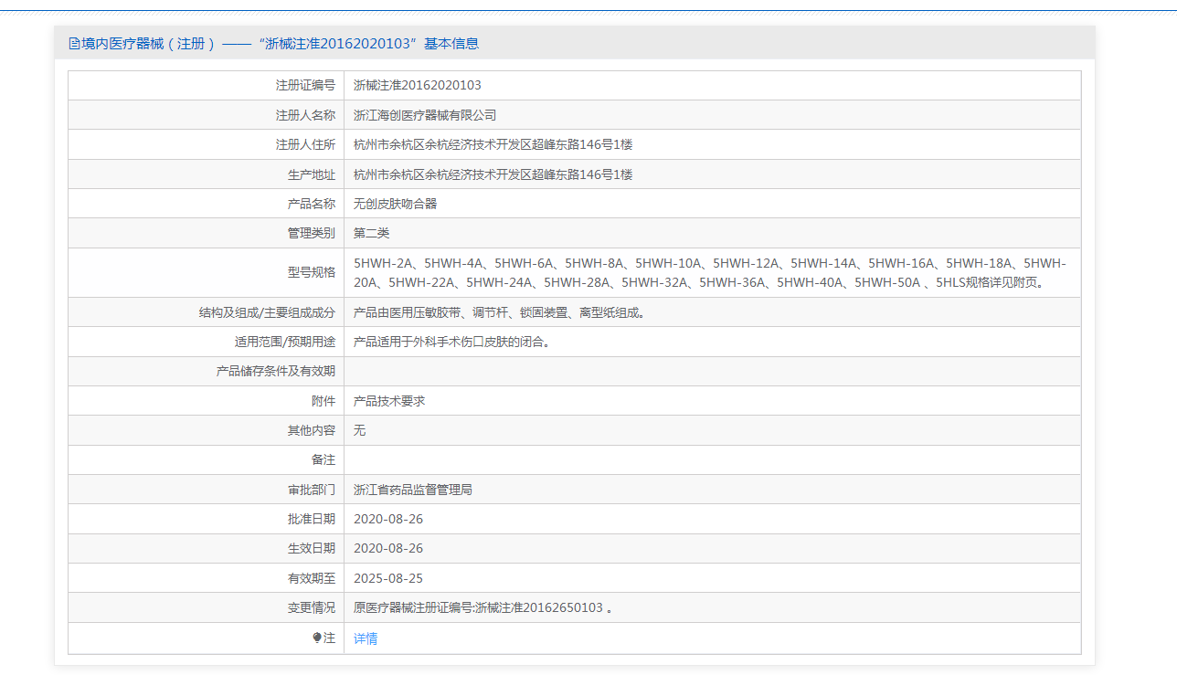The width and height of the screenshot is (1177, 675).
Task: Click the 附件 label
Action: point(323,401)
